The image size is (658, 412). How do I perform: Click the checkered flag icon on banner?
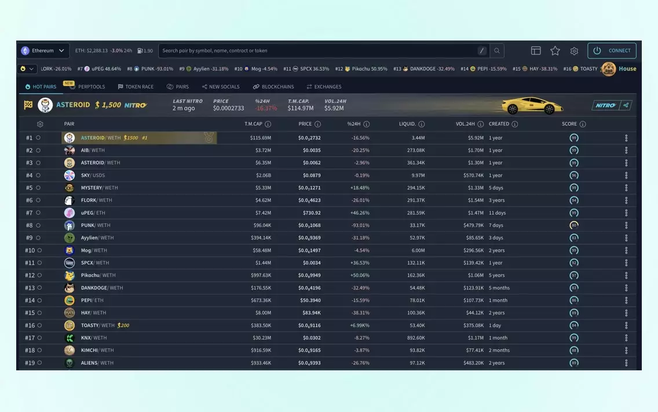pos(28,105)
